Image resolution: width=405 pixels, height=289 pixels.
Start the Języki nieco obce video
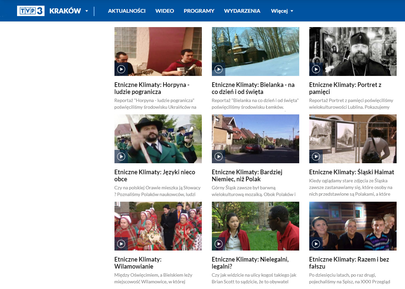[121, 157]
